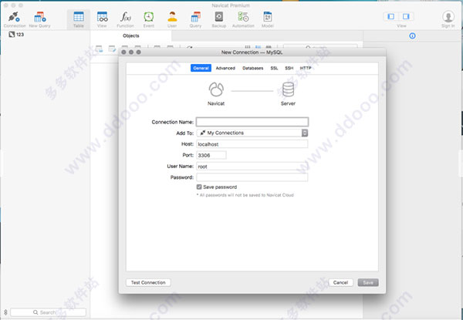This screenshot has height=320, width=463.
Task: Click the blue info icon in right panel
Action: pos(413,36)
